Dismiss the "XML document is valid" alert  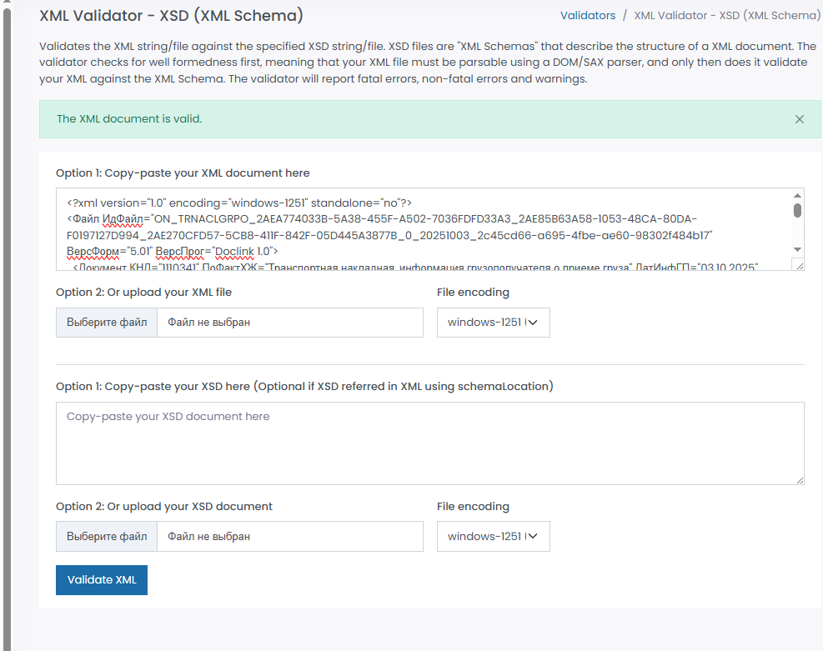800,119
